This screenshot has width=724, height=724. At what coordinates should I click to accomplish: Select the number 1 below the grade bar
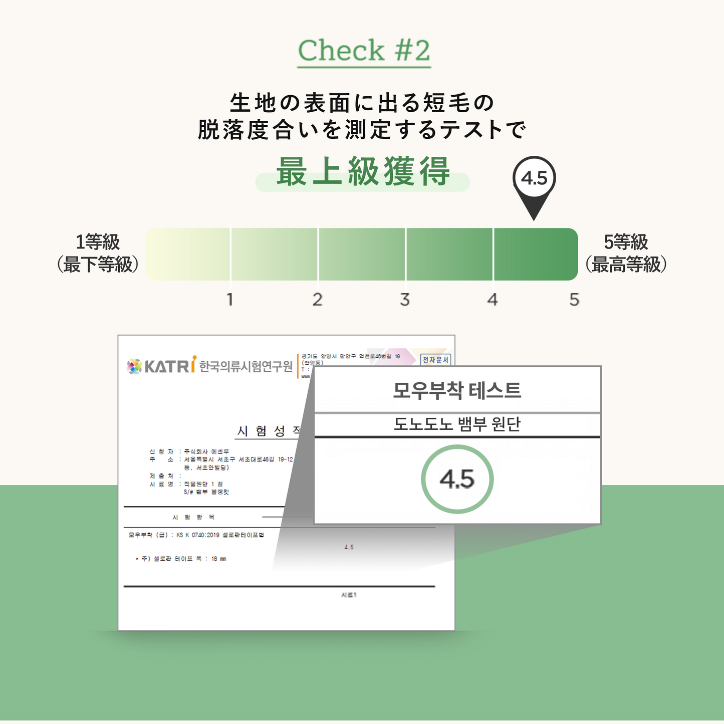(x=230, y=300)
